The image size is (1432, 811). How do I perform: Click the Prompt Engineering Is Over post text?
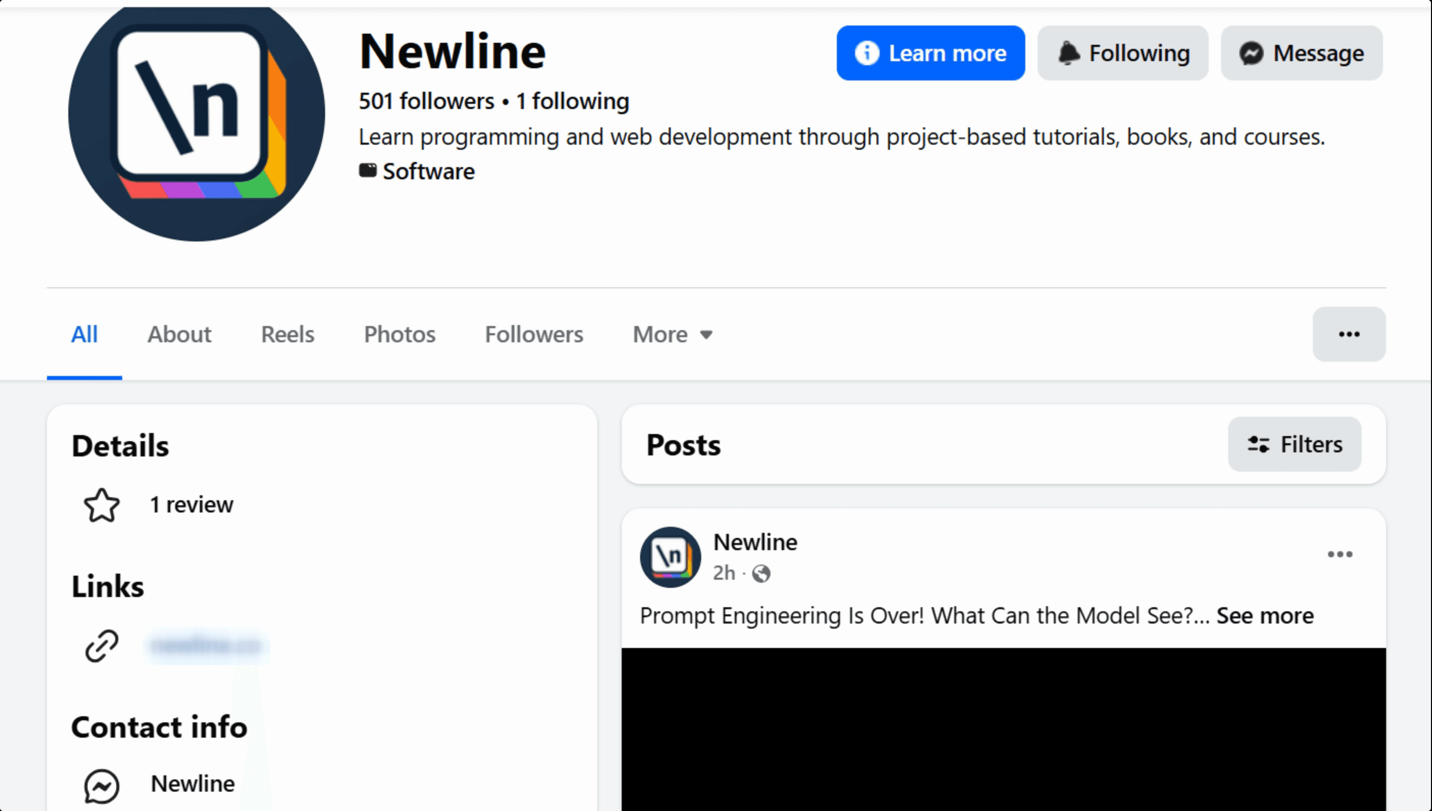coord(924,616)
